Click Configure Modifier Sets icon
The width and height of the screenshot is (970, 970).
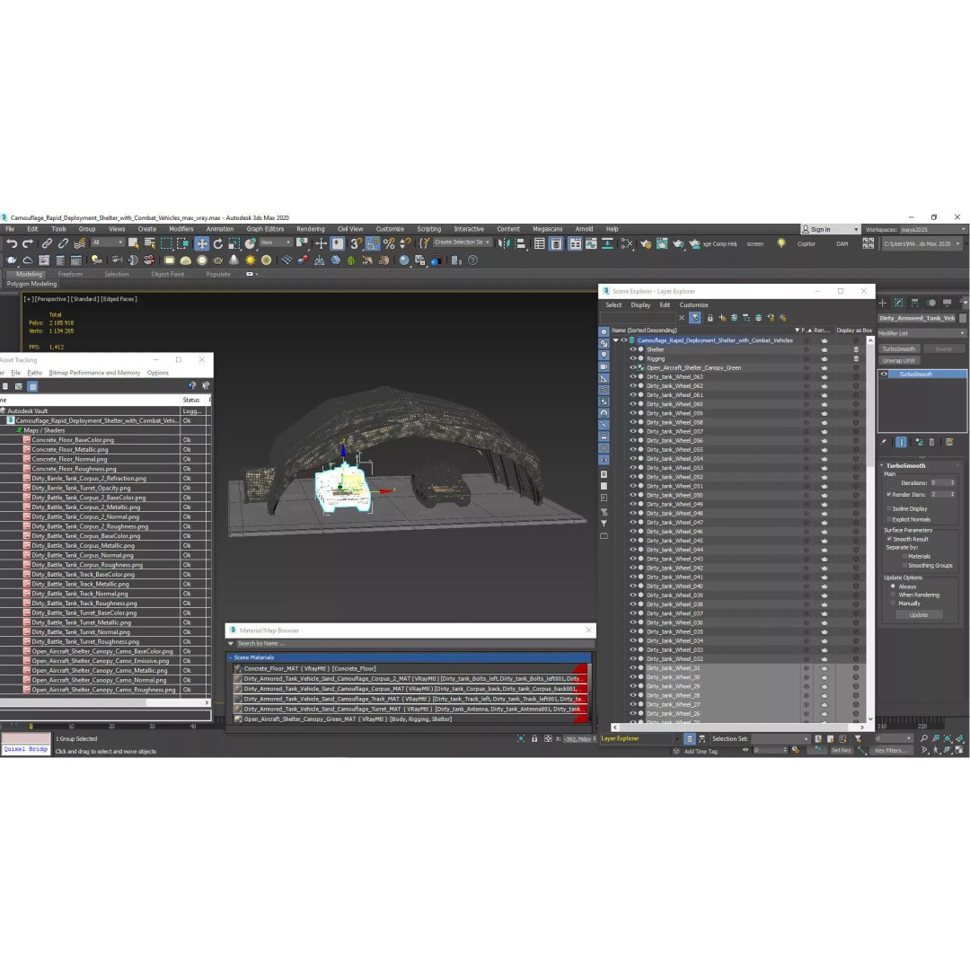coord(949,442)
